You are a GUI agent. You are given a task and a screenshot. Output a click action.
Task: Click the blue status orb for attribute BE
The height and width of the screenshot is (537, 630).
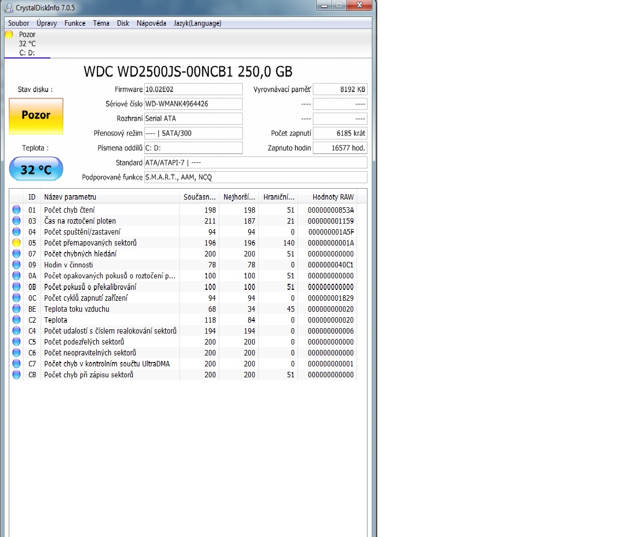pos(16,308)
